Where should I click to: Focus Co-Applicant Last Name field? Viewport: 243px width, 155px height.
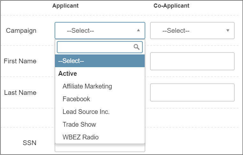tap(192, 92)
